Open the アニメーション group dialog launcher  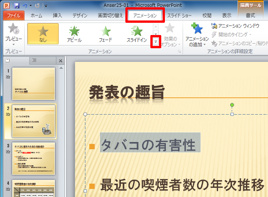pos(179,51)
